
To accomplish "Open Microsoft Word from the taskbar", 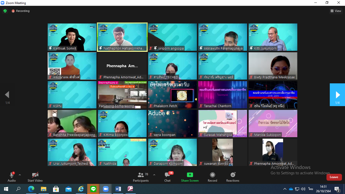I will pos(118,189).
